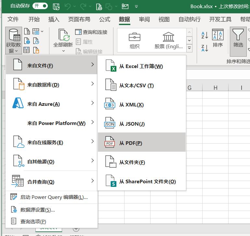Open 来自数据库(D) submenu
250x236 pixels.
[x=51, y=84]
